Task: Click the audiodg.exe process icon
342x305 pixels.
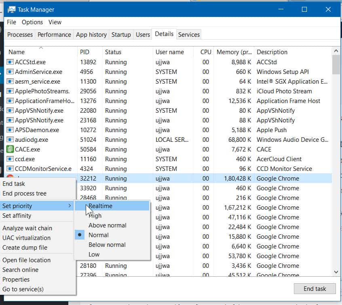Action: [10, 140]
